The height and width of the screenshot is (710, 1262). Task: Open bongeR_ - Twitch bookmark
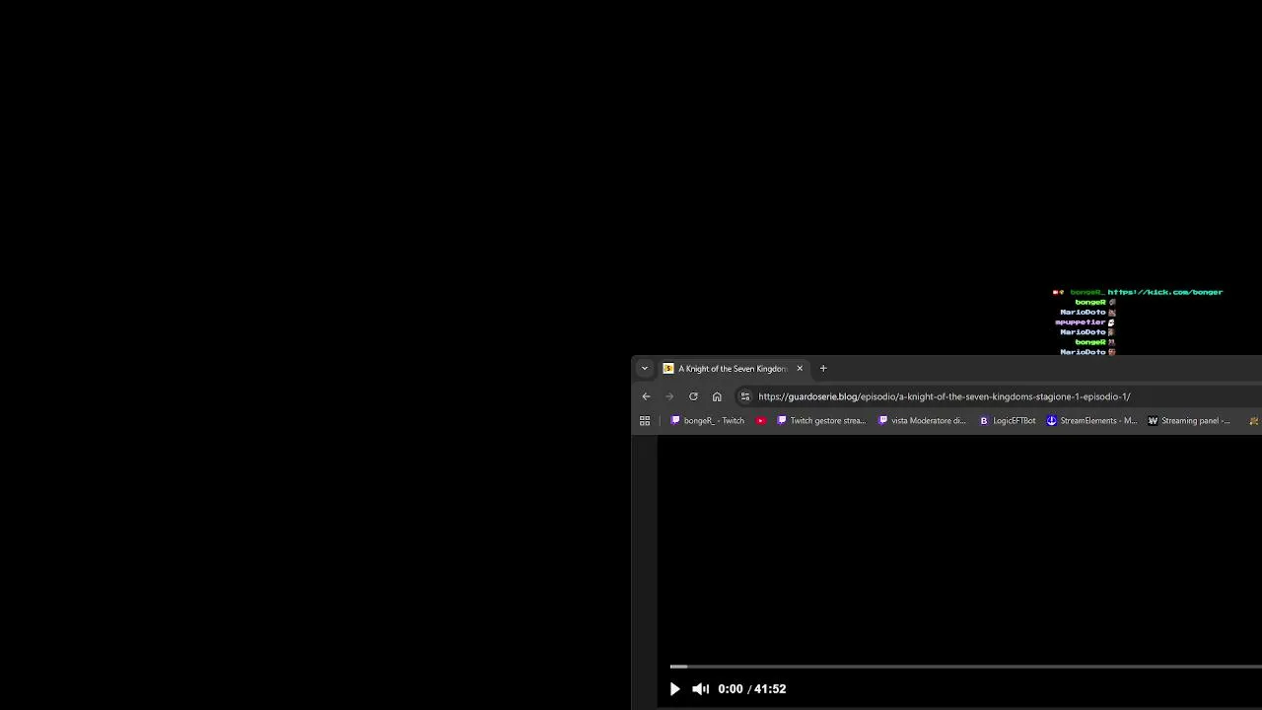[x=708, y=421]
